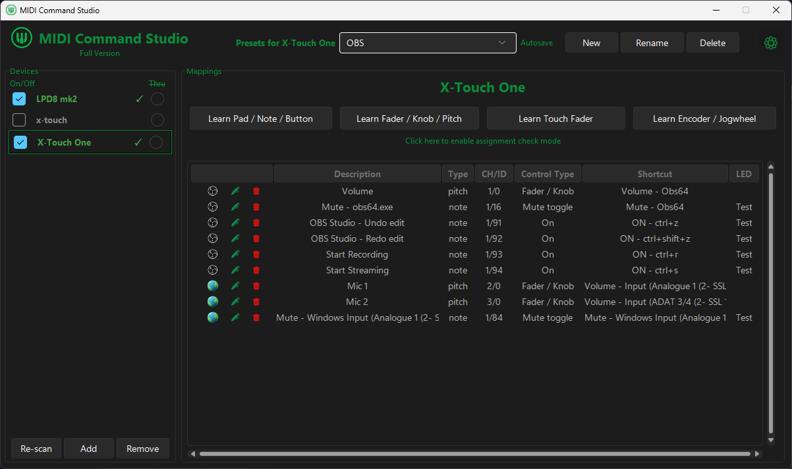Edit the Mic 1 mapping
The height and width of the screenshot is (469, 792).
pyautogui.click(x=235, y=286)
